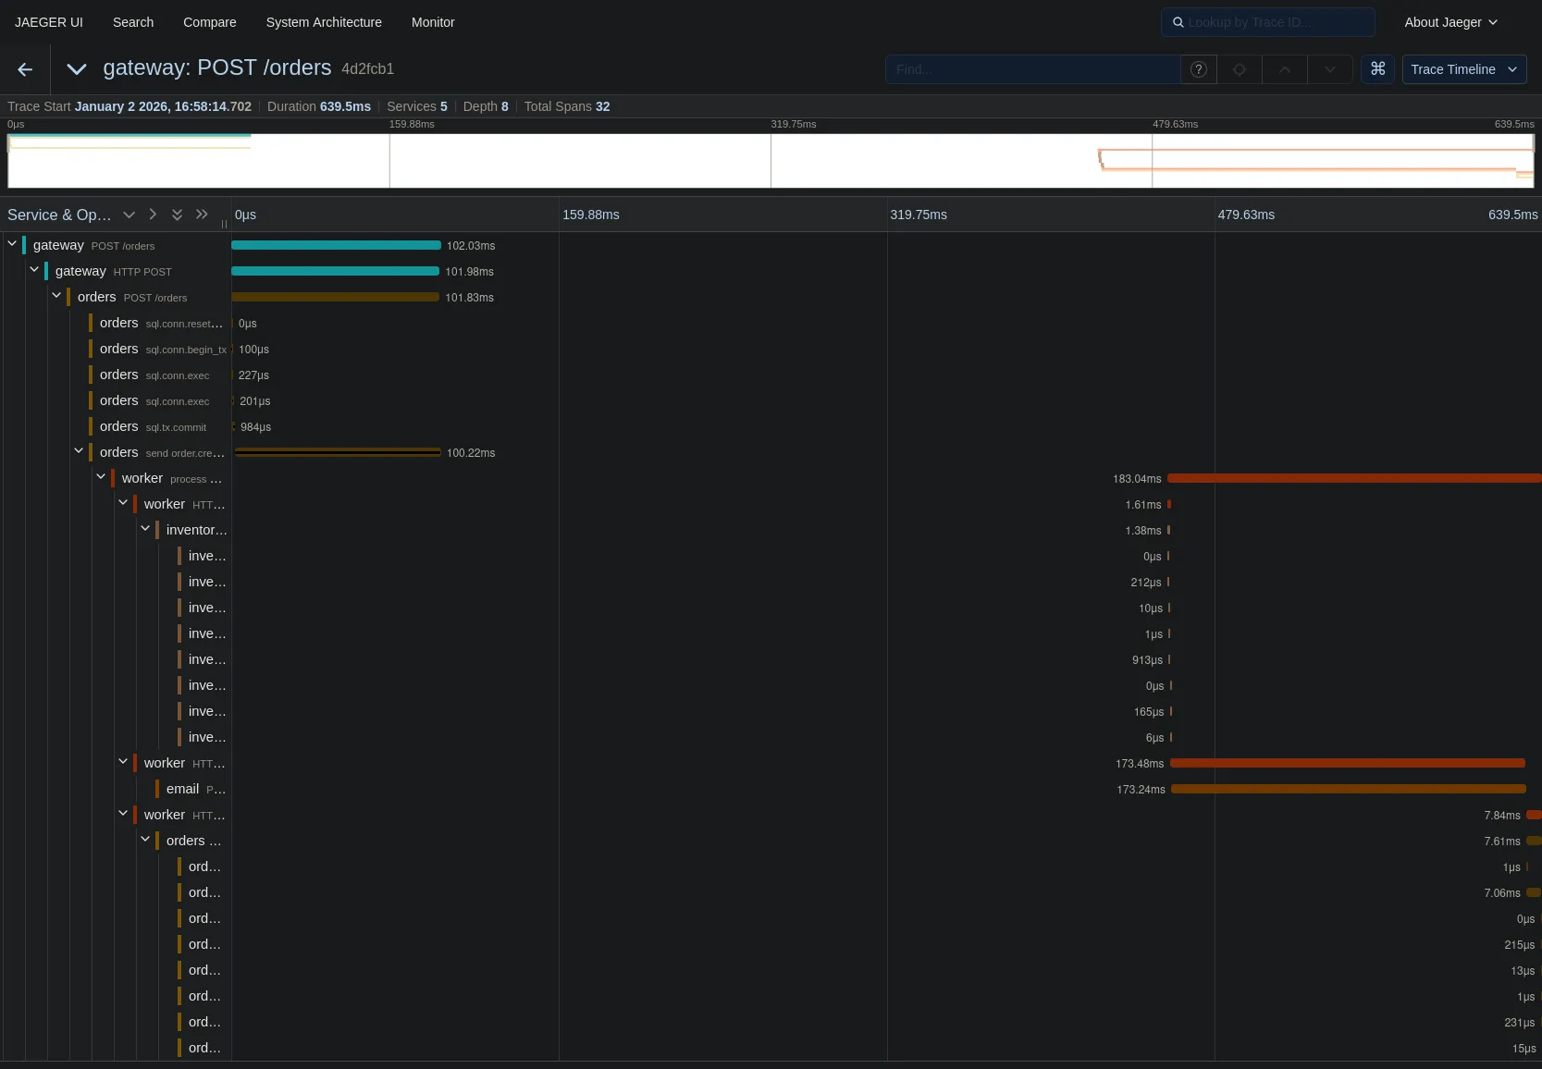The image size is (1542, 1069).
Task: Click the search magnifier in Lookup field
Action: click(1178, 22)
